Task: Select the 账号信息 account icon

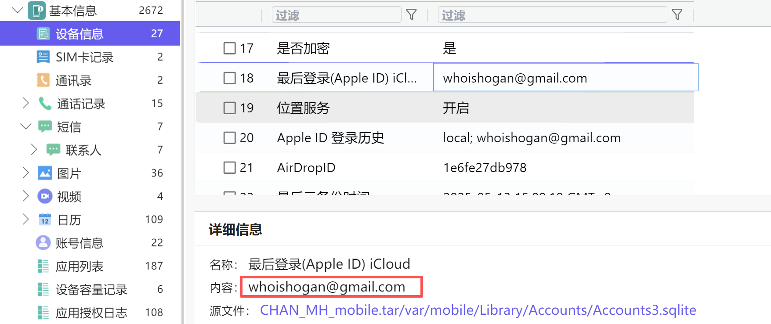Action: 43,243
